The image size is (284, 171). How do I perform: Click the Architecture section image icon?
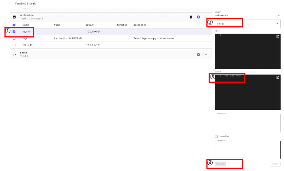[x=14, y=17]
